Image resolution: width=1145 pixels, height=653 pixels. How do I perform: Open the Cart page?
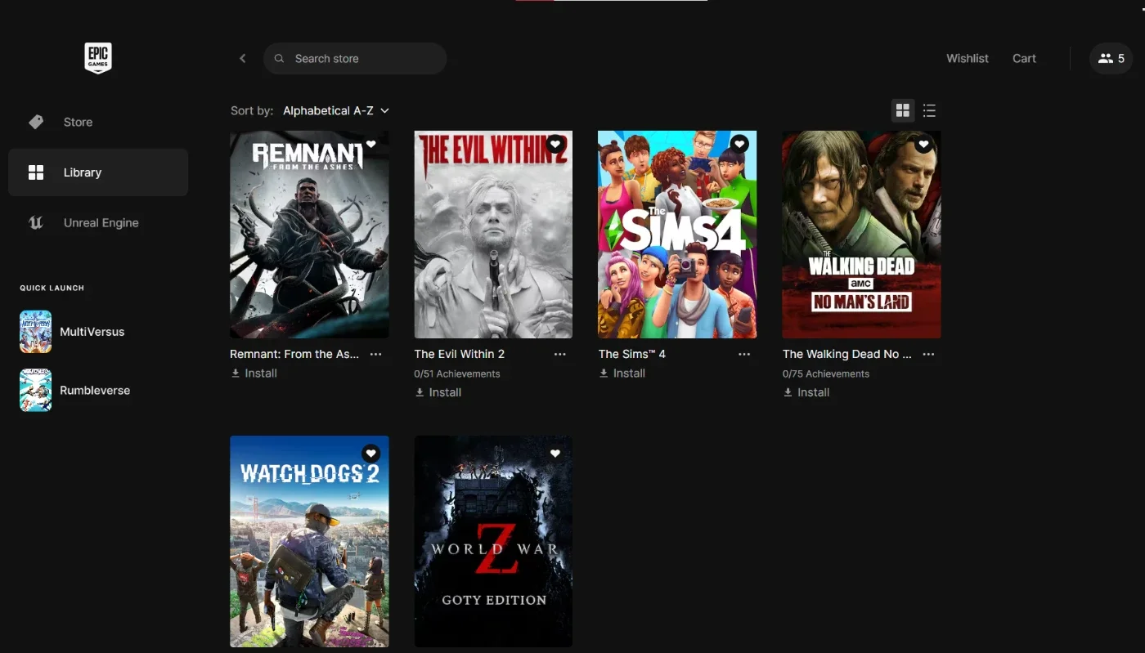click(x=1024, y=59)
